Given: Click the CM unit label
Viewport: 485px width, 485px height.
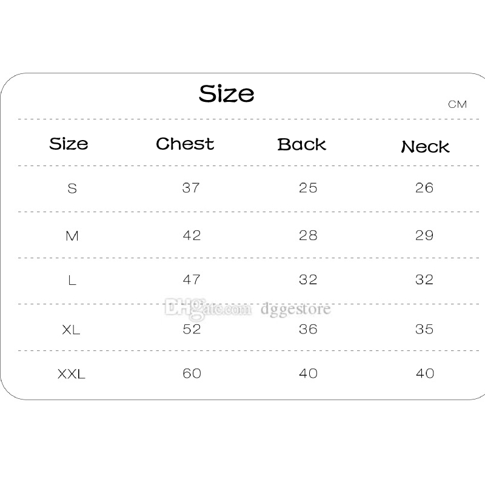Looking at the screenshot, I should [458, 104].
